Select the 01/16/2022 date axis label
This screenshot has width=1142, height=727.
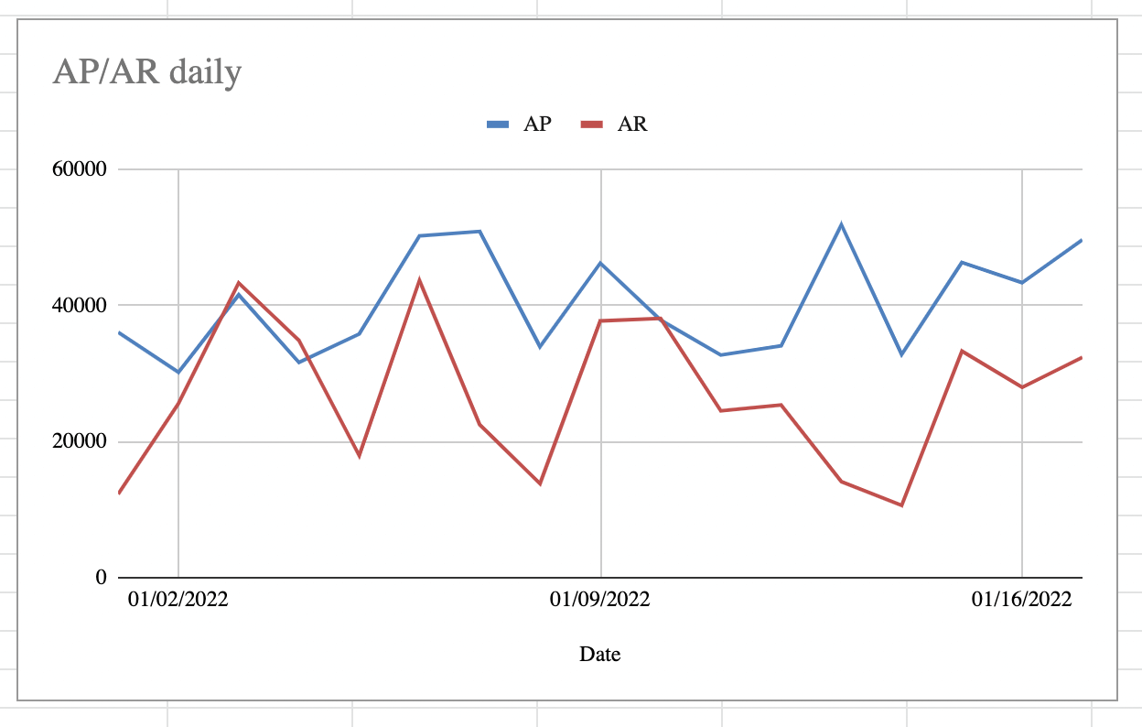1021,600
